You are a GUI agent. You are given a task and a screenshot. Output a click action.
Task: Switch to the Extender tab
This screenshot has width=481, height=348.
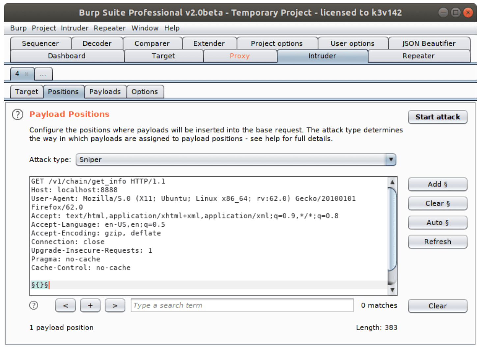pos(209,43)
